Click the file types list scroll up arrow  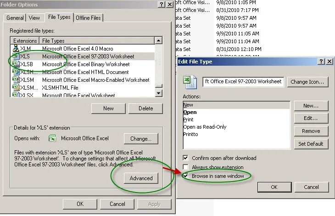[x=158, y=40]
